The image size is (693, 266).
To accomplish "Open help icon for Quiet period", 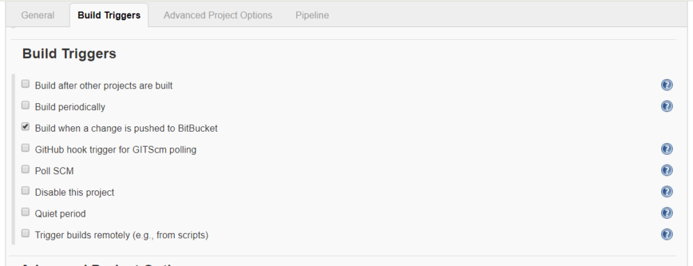I will (667, 213).
